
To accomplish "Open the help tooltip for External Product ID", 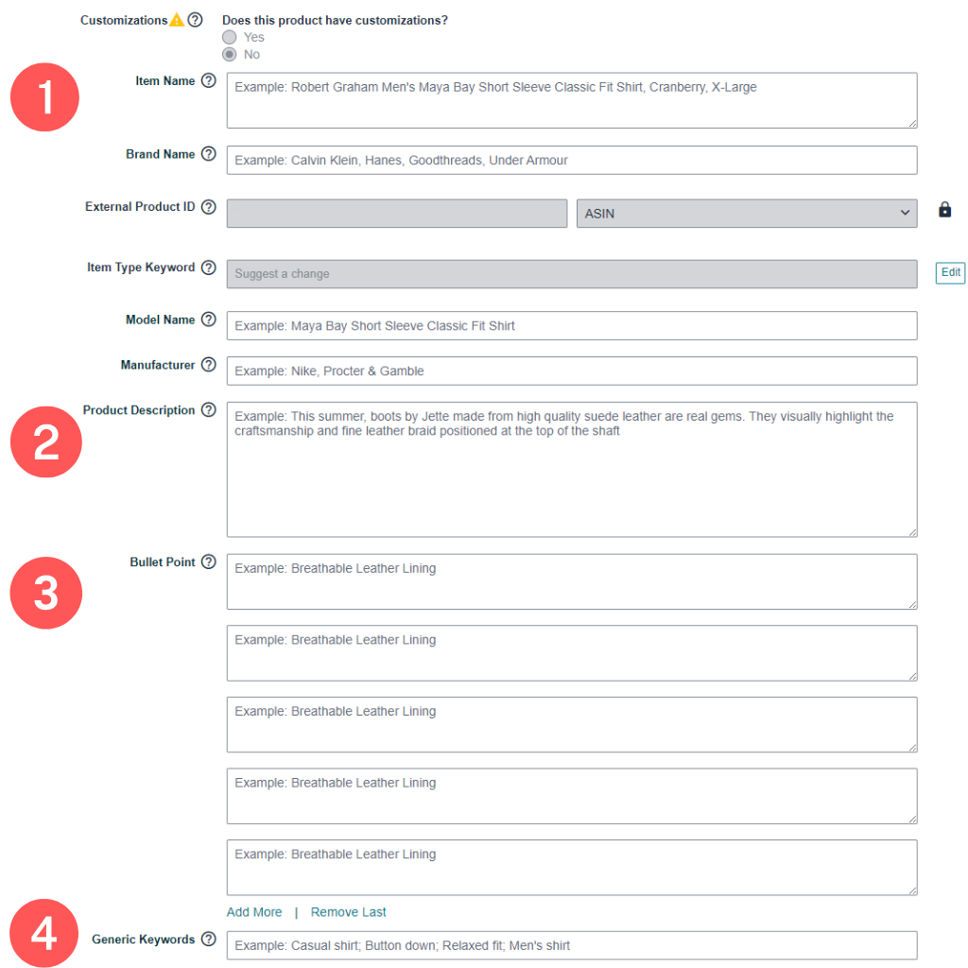I will pos(209,206).
